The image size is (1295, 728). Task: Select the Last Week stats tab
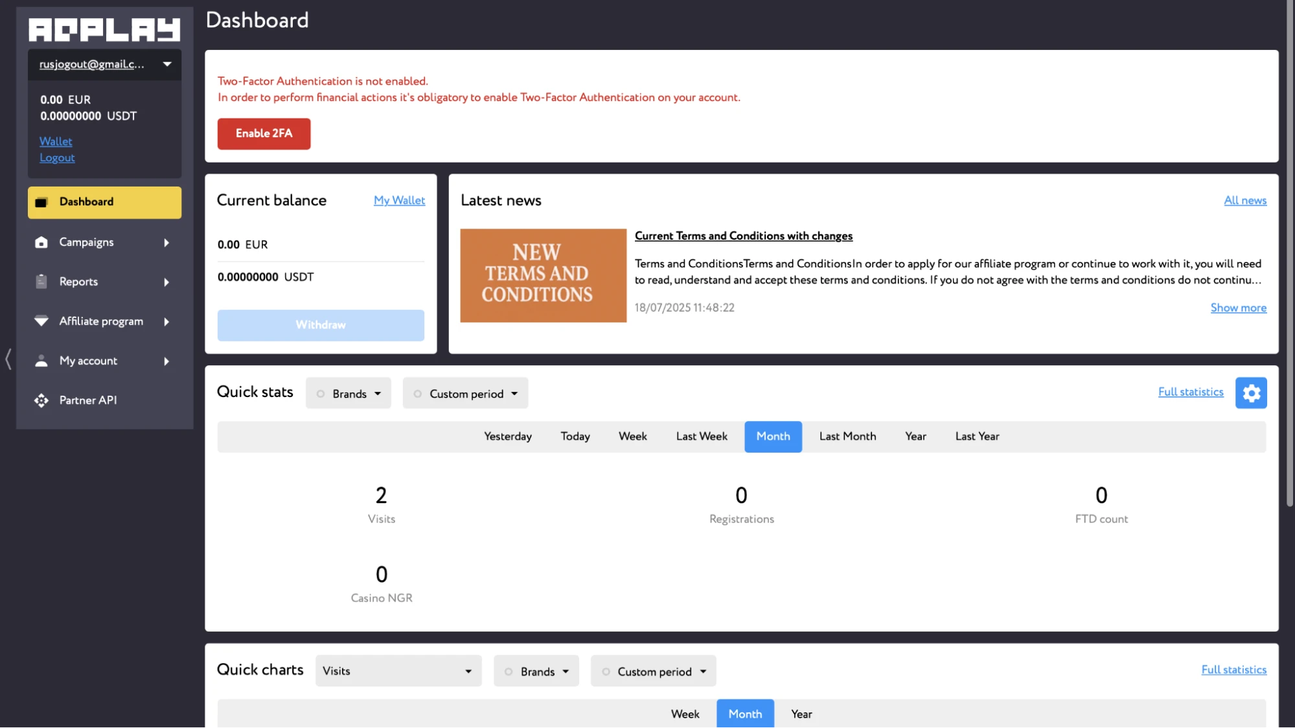[702, 437]
